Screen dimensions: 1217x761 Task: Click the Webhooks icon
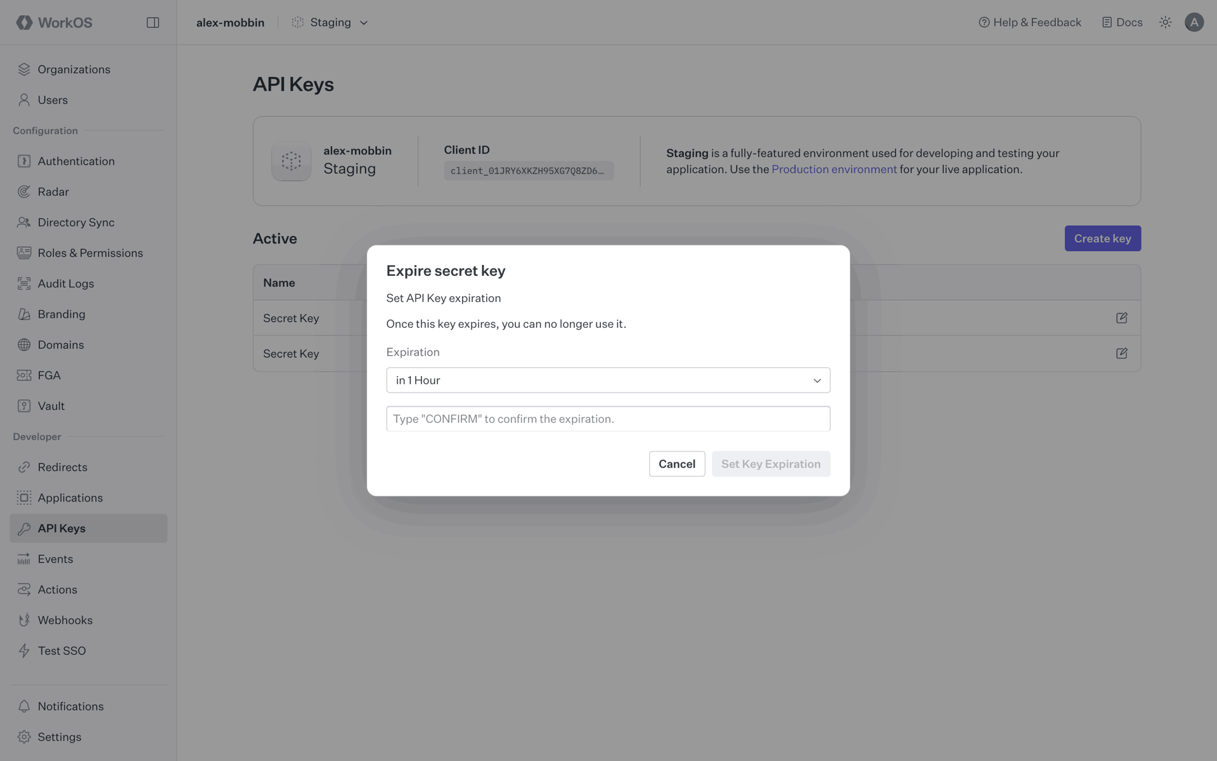tap(24, 620)
